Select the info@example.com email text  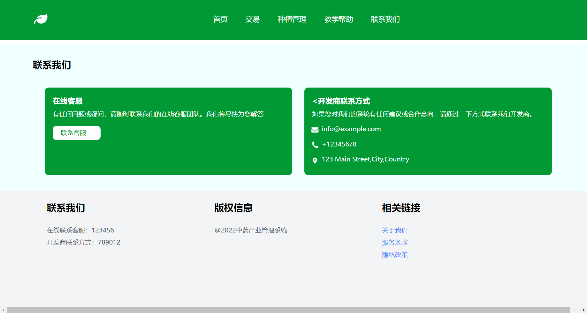[x=351, y=129]
